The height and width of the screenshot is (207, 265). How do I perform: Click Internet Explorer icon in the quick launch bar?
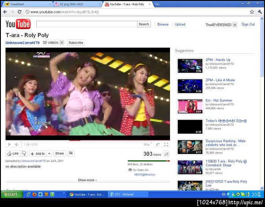29,194
